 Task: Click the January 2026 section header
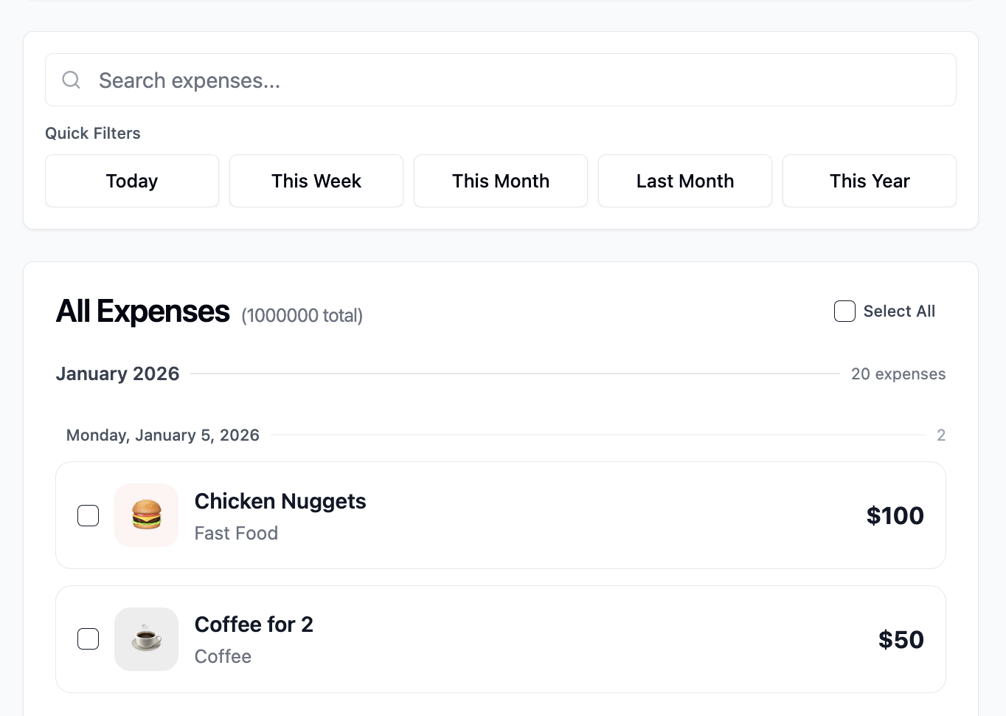117,374
